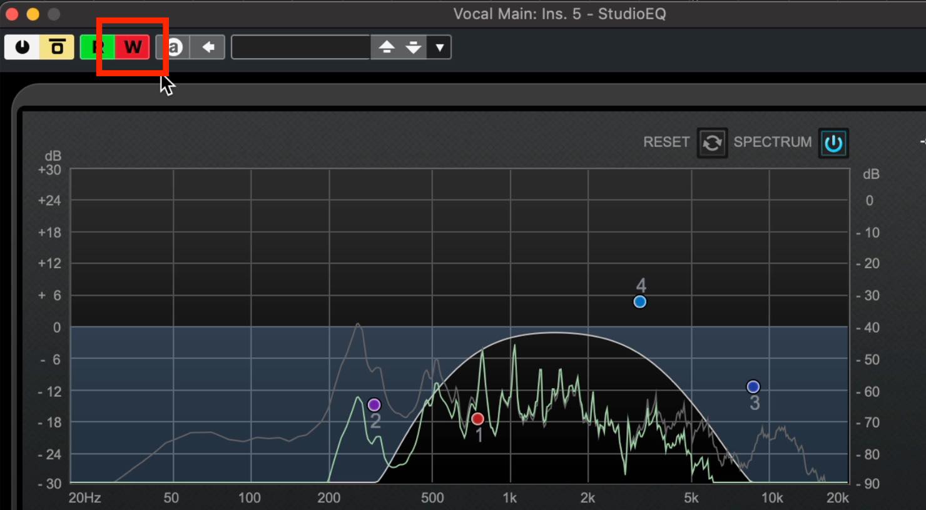The width and height of the screenshot is (926, 510).
Task: Enable Read automation green R button
Action: point(98,47)
